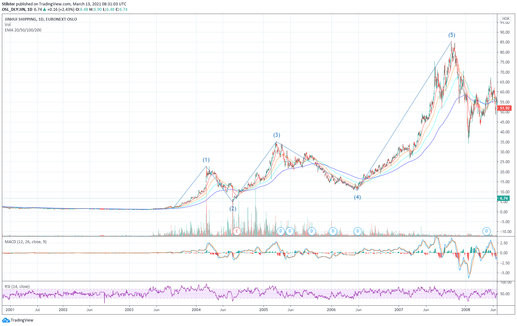Select the wave (5) label
The height and width of the screenshot is (326, 517).
pyautogui.click(x=452, y=35)
